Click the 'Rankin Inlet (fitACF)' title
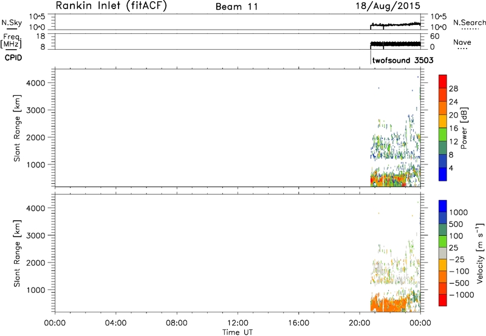 (111, 6)
